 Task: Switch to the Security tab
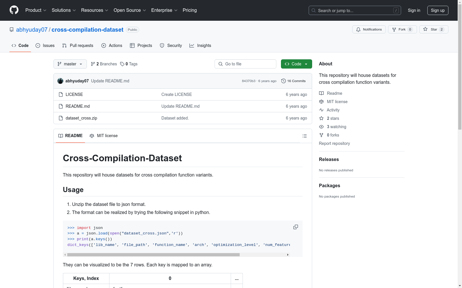point(171,46)
